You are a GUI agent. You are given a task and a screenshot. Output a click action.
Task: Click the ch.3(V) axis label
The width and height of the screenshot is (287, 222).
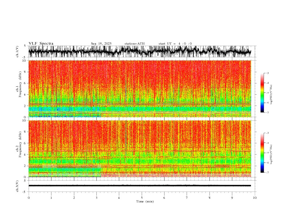click(x=17, y=186)
